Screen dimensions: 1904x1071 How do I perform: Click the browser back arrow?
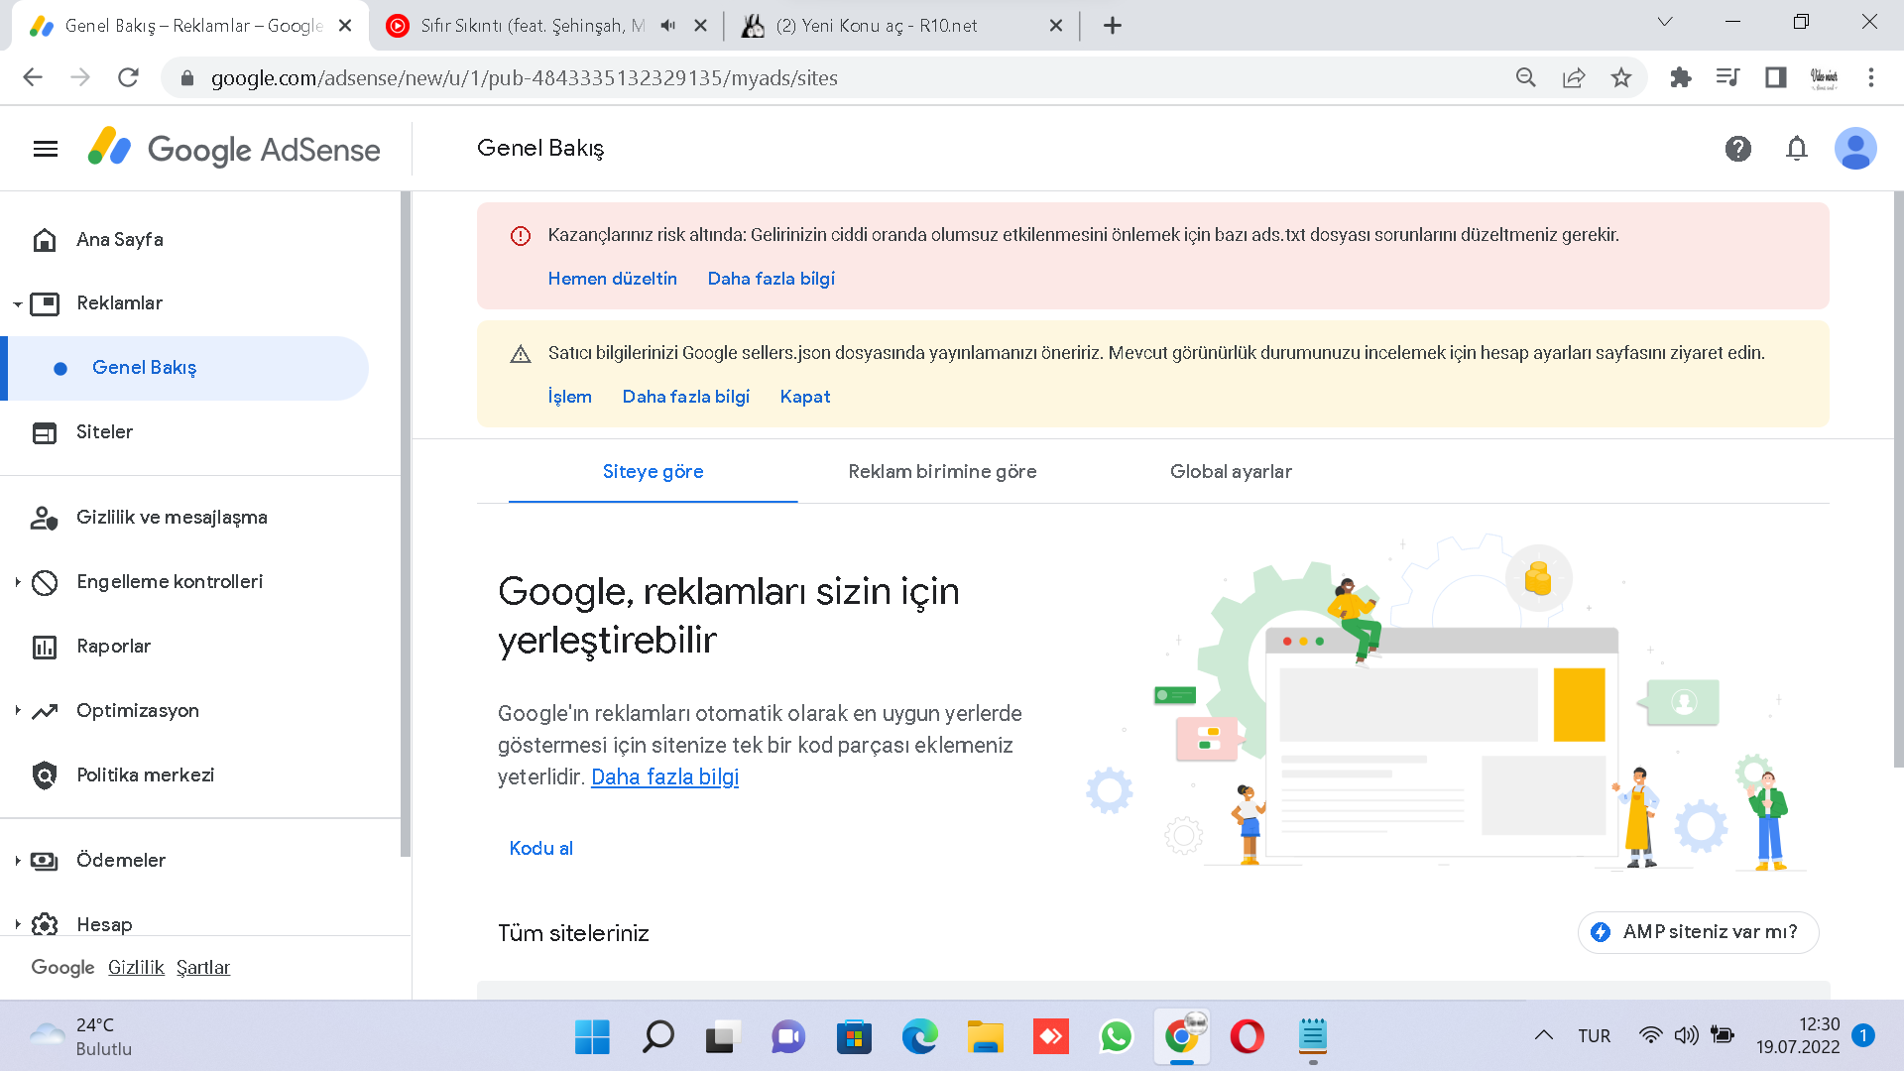[33, 77]
